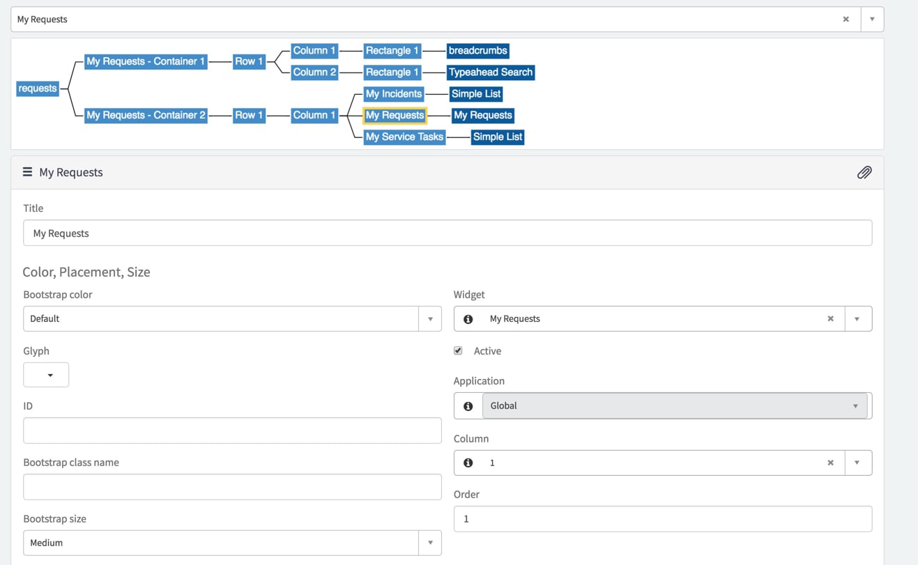The image size is (918, 565).
Task: Select Row 1 node under Container 1
Action: click(249, 61)
